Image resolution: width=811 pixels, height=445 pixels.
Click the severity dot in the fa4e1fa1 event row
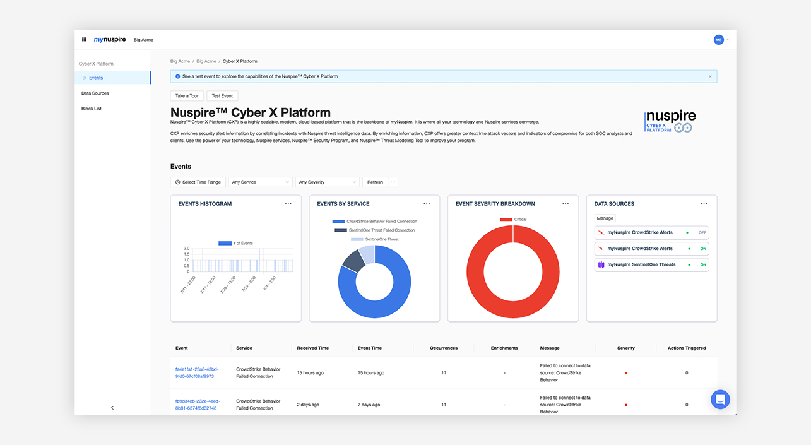(626, 373)
